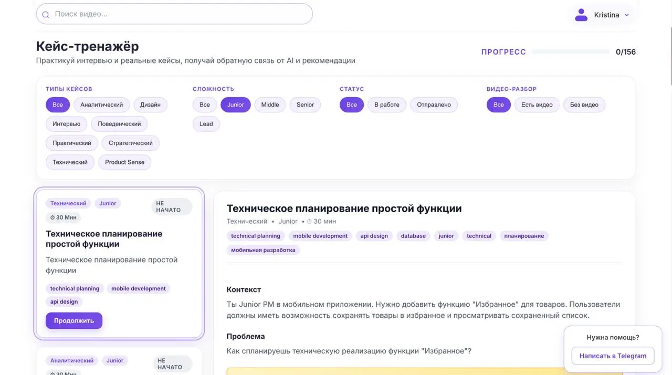
Task: Click 'Junior' tag on first case card
Action: [108, 203]
